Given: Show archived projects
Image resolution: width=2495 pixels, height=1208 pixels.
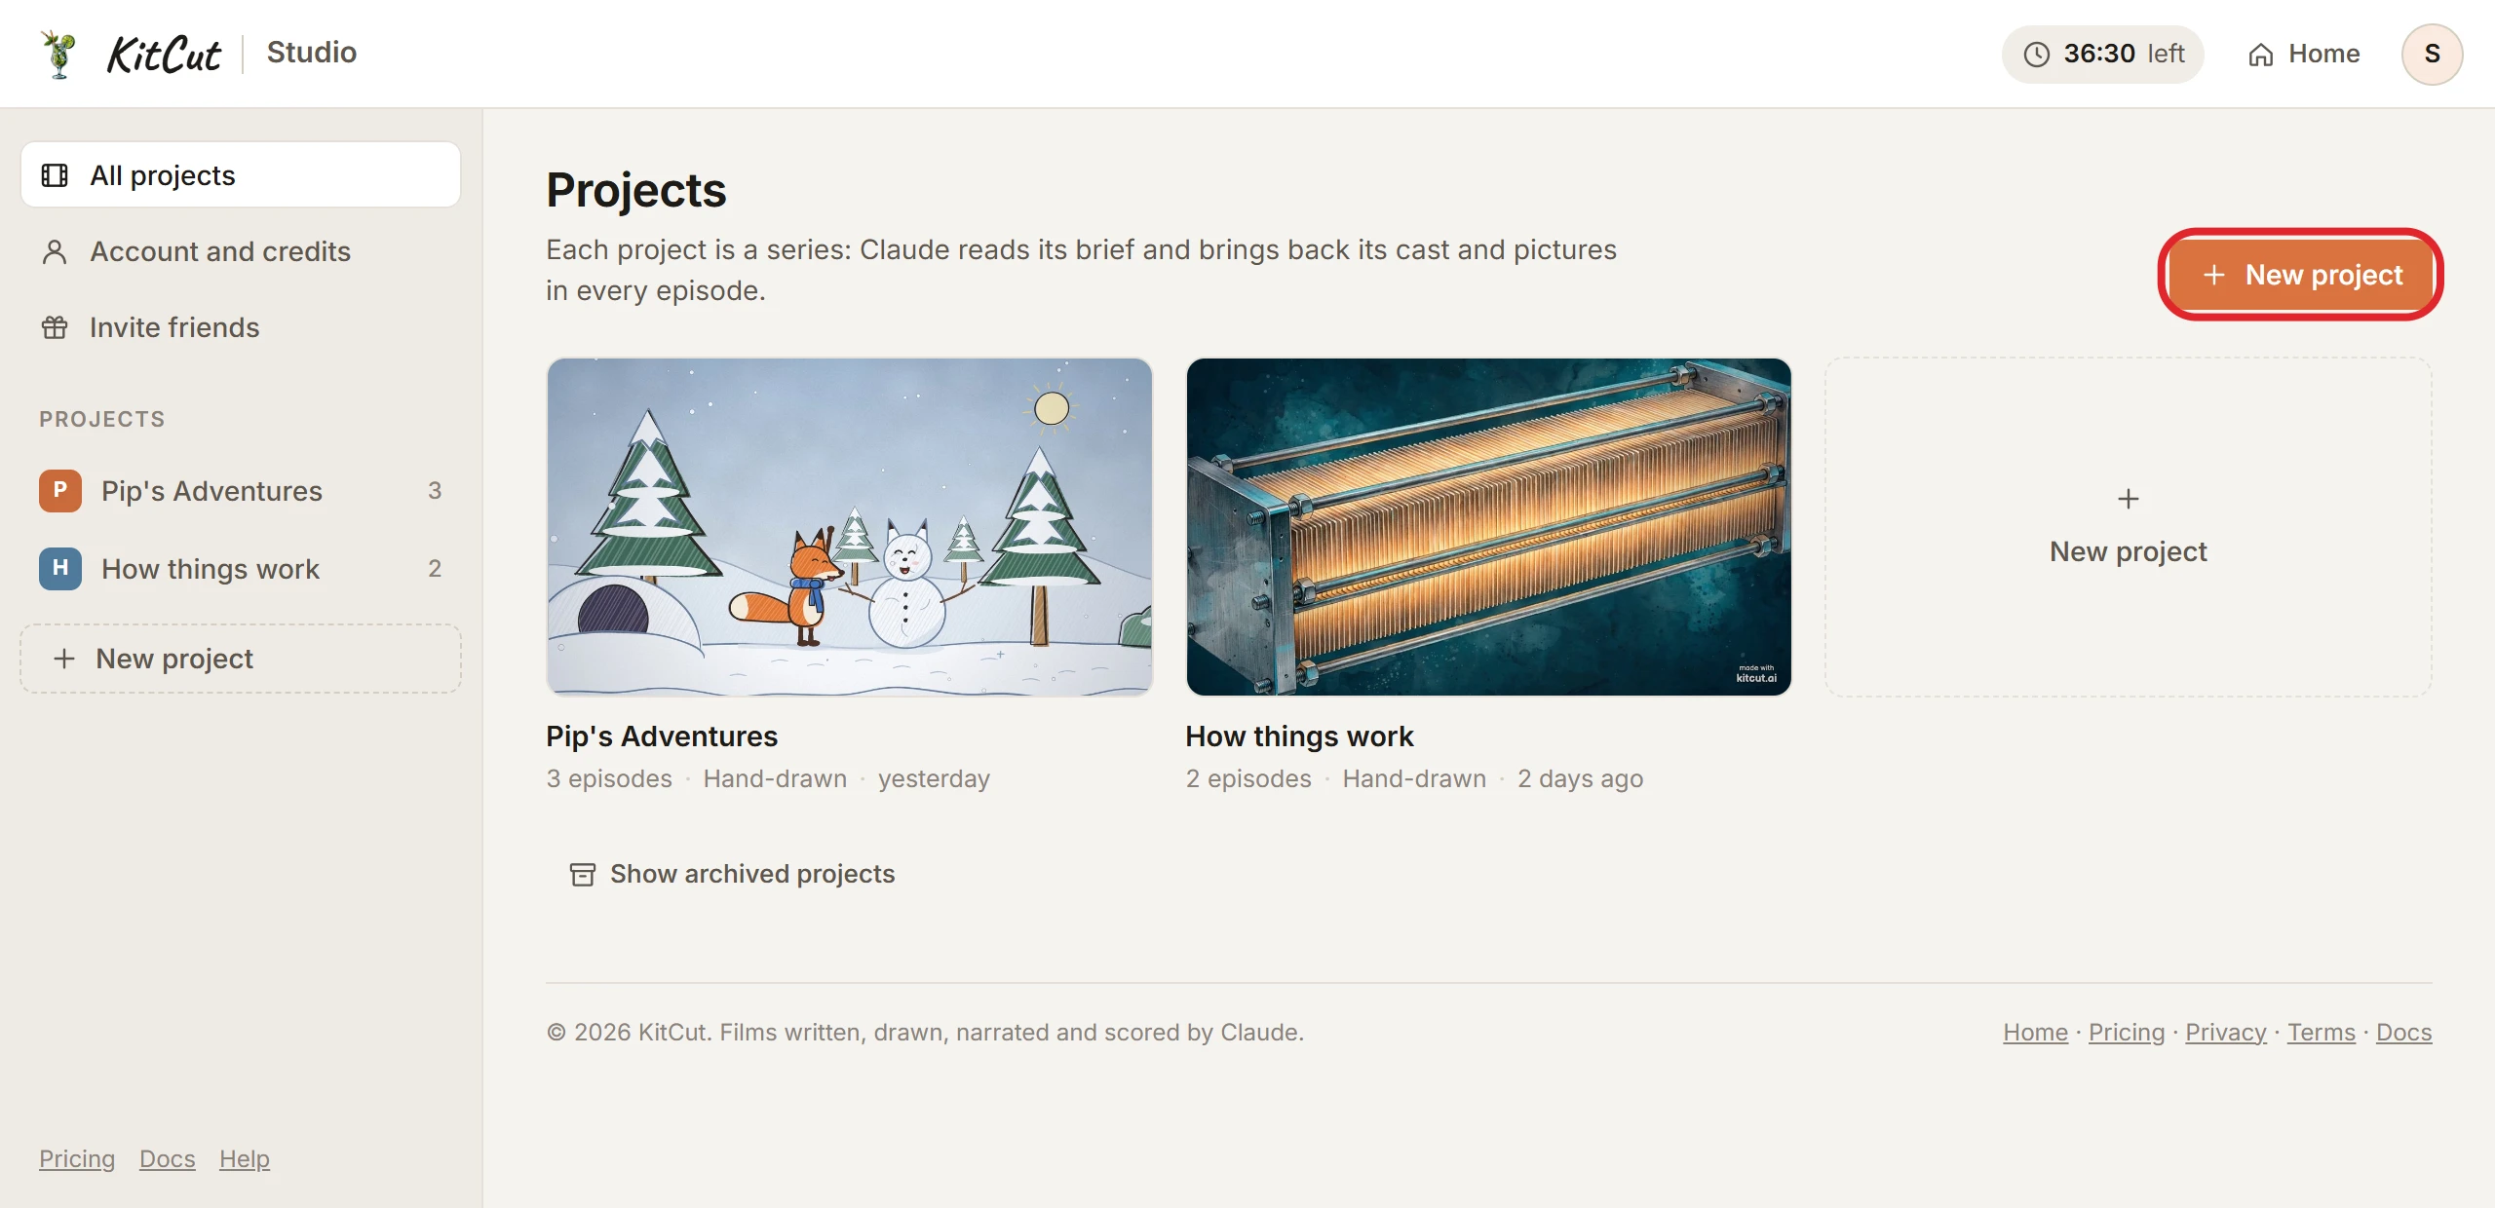Looking at the screenshot, I should tap(733, 874).
